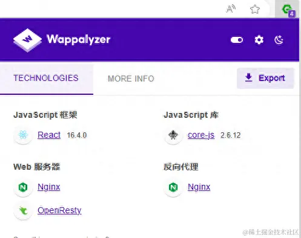The image size is (301, 238).
Task: Click the 反向代理 category heading
Action: (181, 167)
